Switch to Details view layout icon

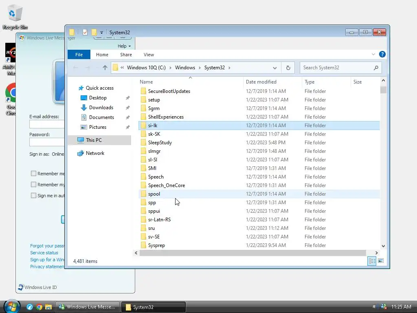pyautogui.click(x=372, y=261)
